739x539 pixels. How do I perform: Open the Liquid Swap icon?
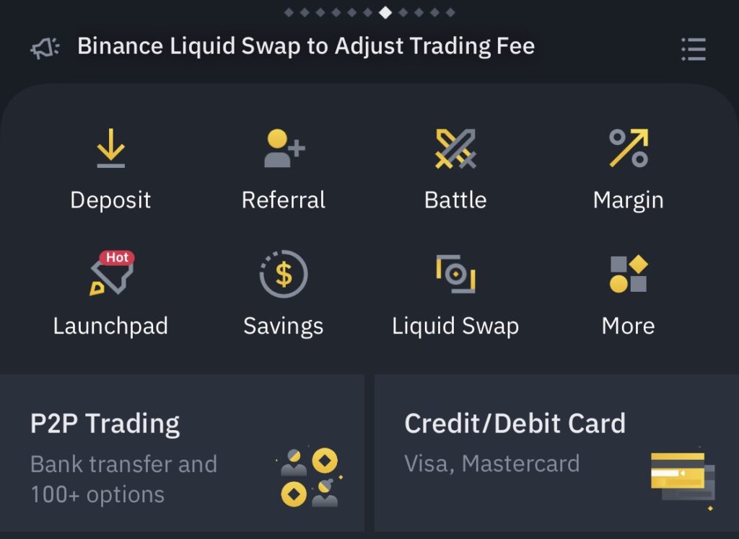(456, 274)
